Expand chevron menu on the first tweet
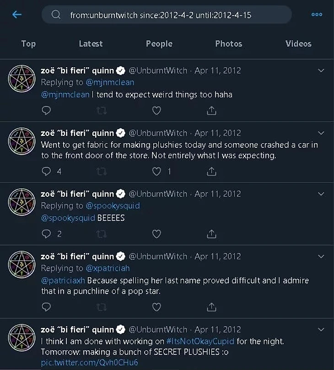 pos(321,70)
